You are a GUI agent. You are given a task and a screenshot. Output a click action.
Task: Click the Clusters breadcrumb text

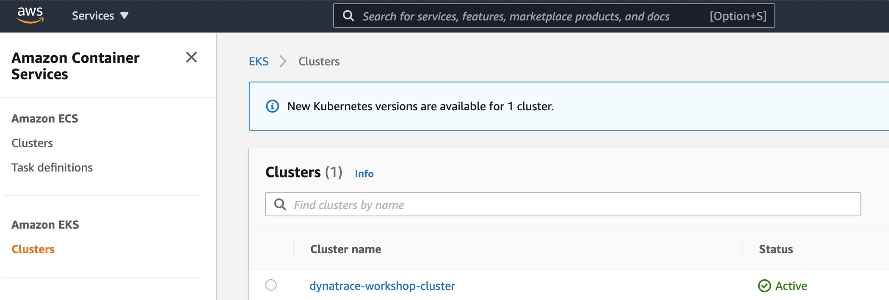(x=319, y=61)
